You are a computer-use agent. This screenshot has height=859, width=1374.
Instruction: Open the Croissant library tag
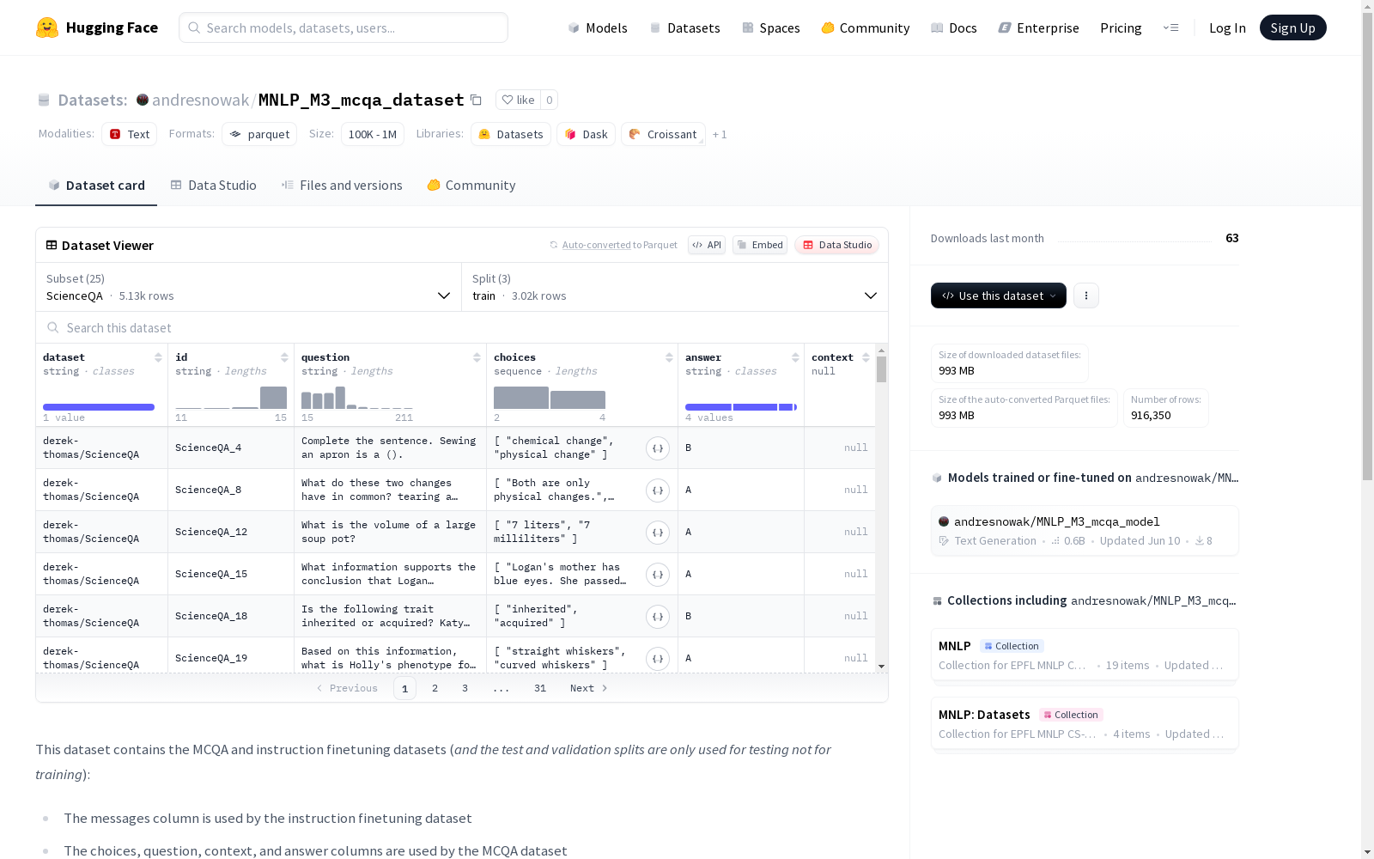(663, 134)
